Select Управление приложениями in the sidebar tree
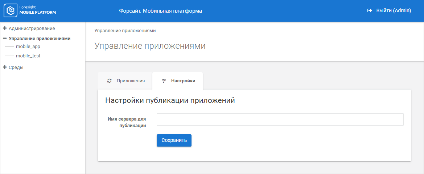This screenshot has width=424, height=174. [39, 38]
